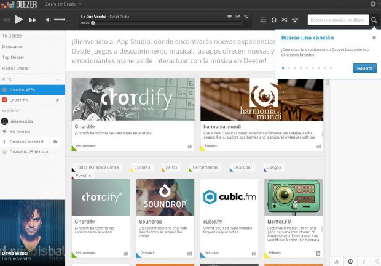Collapse the APPS sidebar section

pyautogui.click(x=58, y=79)
